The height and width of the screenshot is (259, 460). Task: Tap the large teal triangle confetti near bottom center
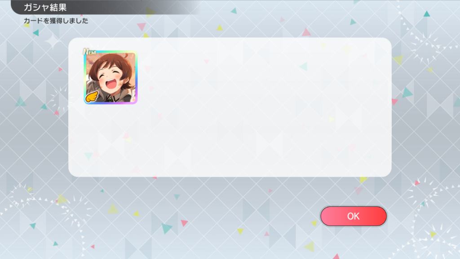tap(167, 228)
